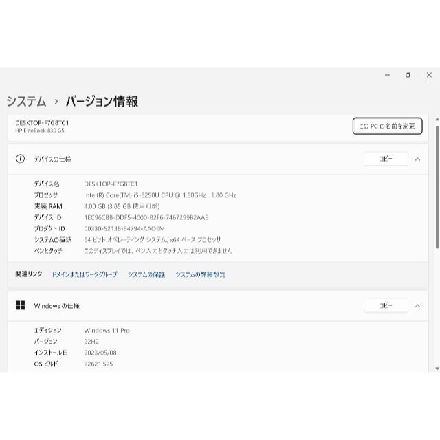Select the 22H2 version value
This screenshot has width=440, height=440.
pos(91,342)
